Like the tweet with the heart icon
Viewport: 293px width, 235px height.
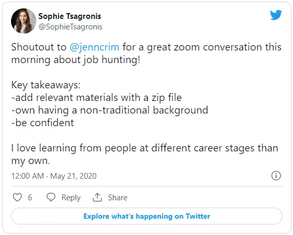coord(17,197)
